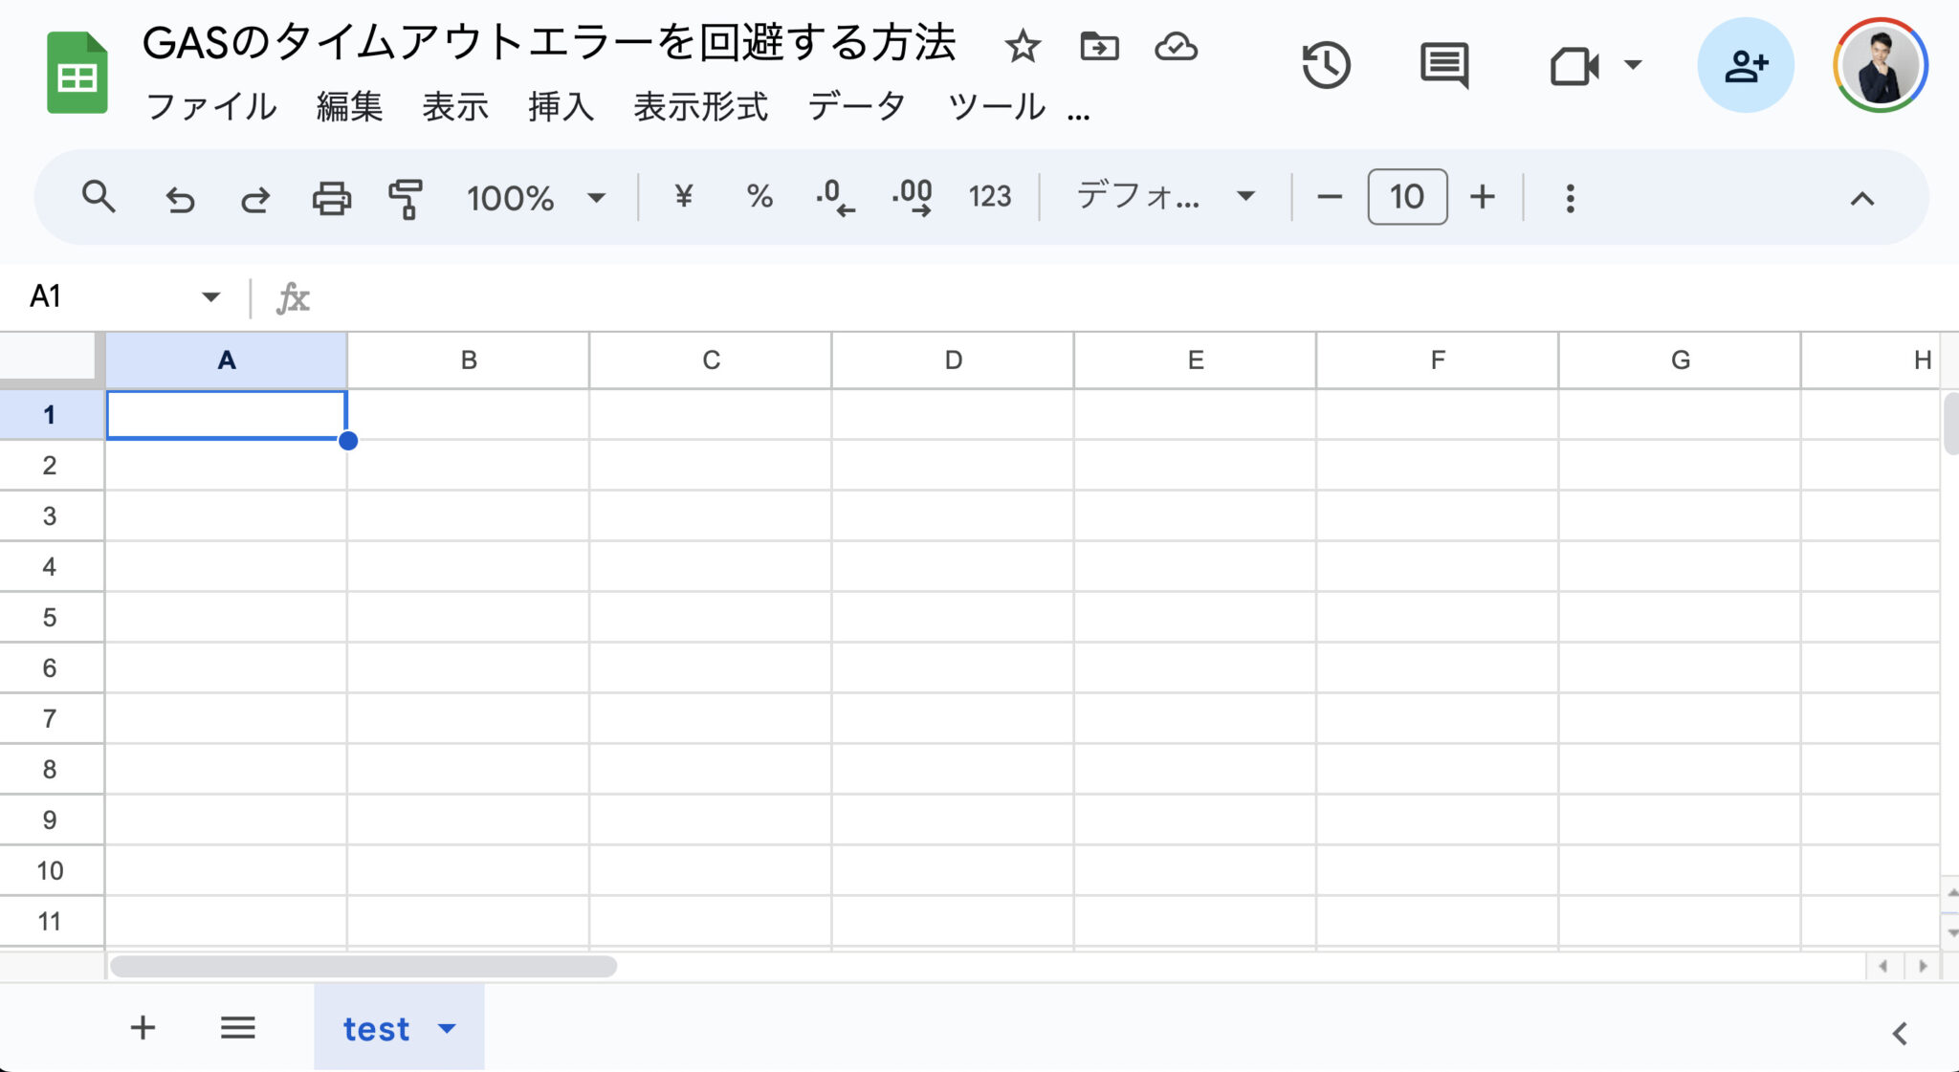Viewport: 1959px width, 1072px height.
Task: Increase decimal places
Action: tap(911, 198)
